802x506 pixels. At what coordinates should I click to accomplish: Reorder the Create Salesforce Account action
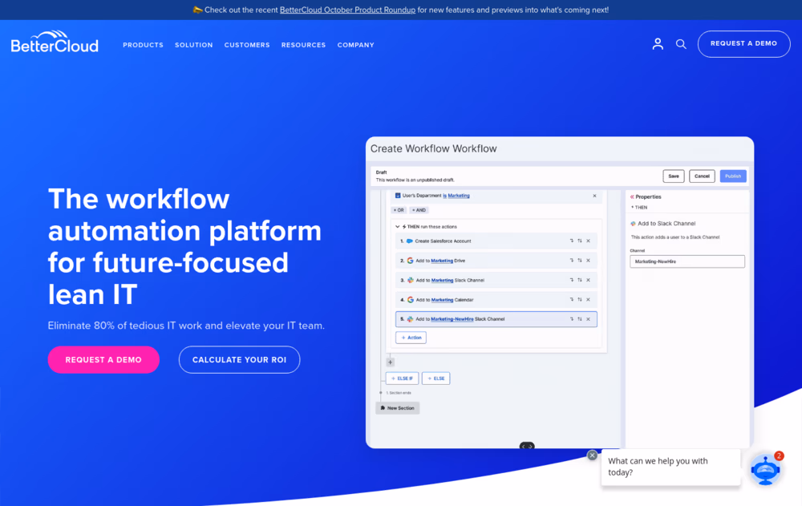point(580,241)
